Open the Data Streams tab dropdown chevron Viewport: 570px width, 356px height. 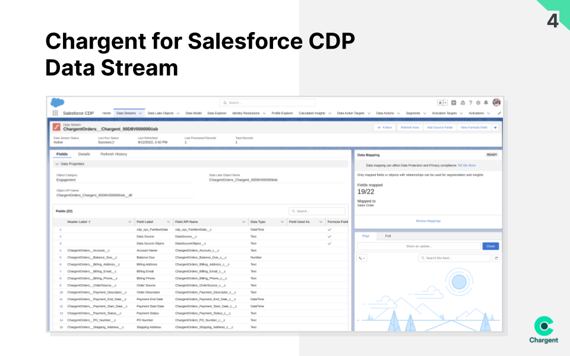click(140, 113)
